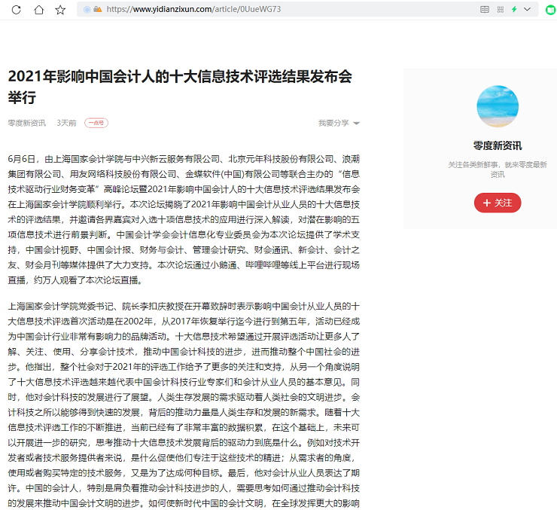
Task: Click the 零度新资讯 profile avatar
Action: pos(498,106)
